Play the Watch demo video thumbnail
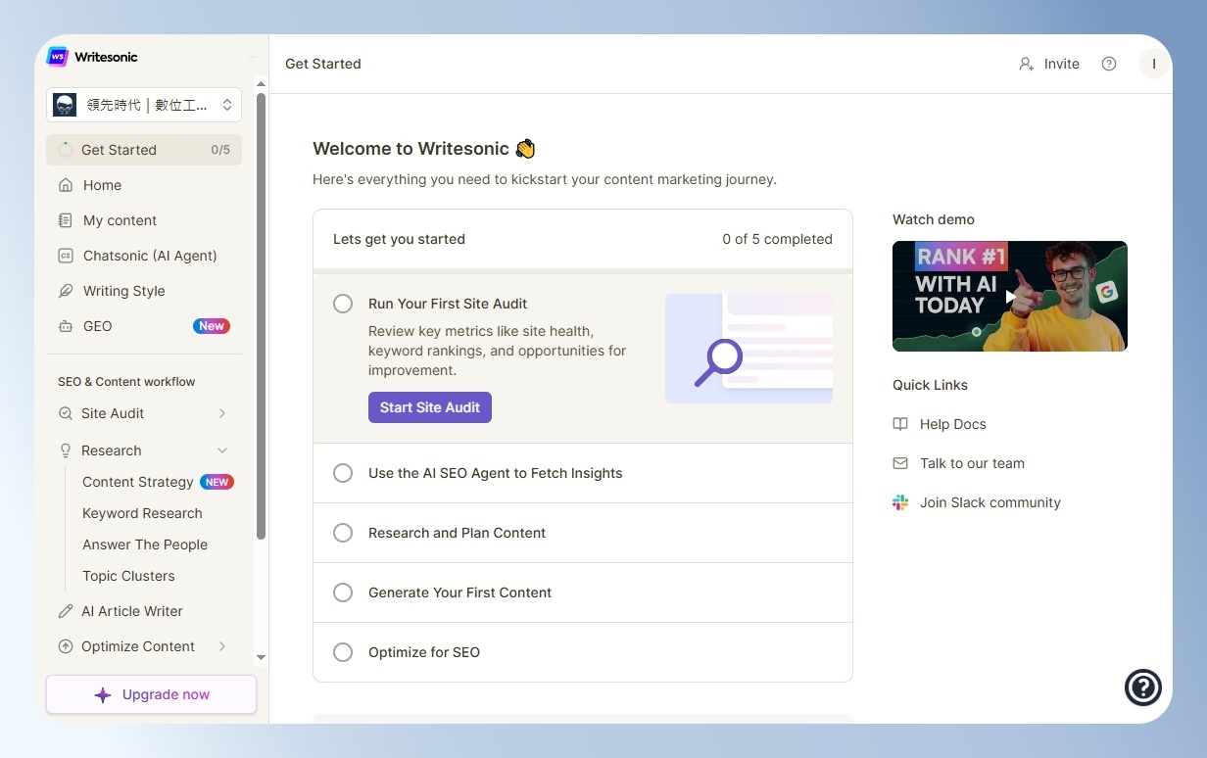 pos(1010,296)
